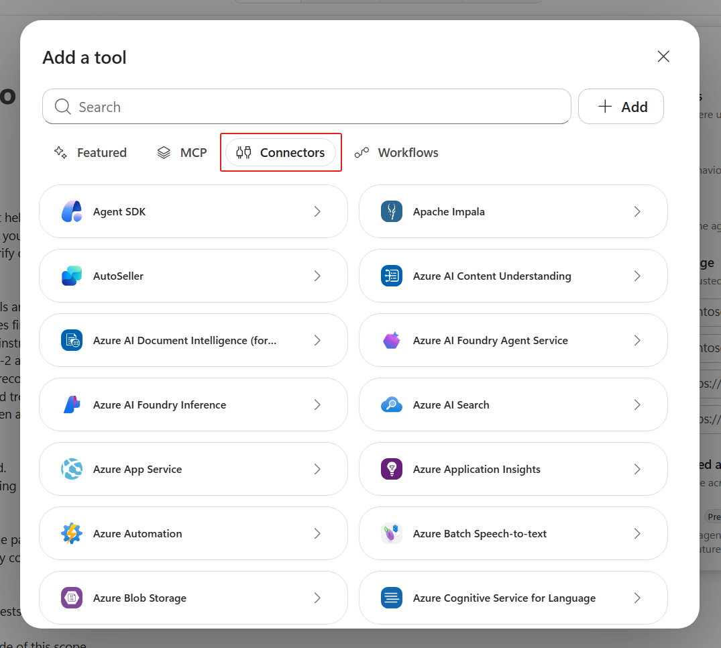Click the Azure Batch Speech-to-text icon
This screenshot has height=648, width=721.
392,533
